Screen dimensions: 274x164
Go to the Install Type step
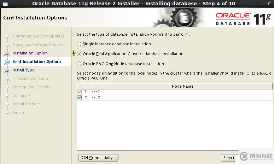23,70
